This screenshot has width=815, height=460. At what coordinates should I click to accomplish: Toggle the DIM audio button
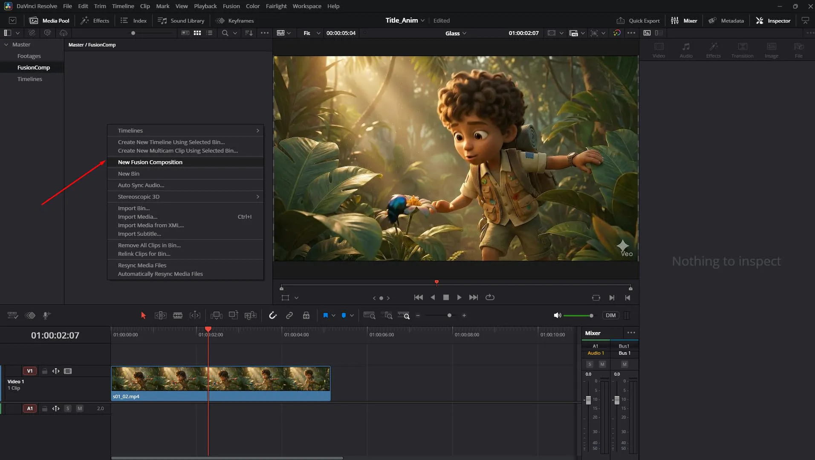(611, 315)
